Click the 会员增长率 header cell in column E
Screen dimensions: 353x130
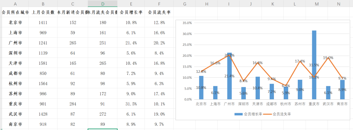point(131,12)
